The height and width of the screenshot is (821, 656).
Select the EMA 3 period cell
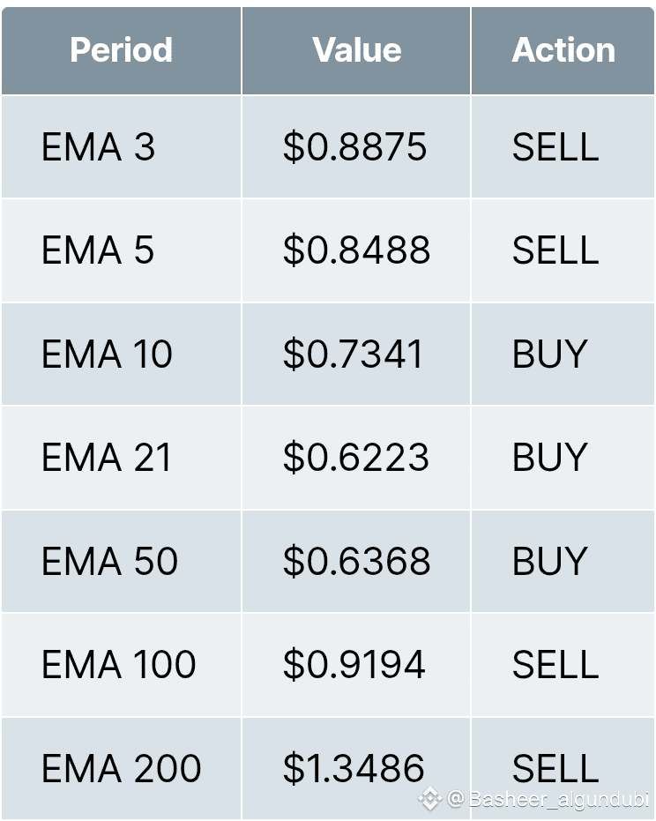pyautogui.click(x=98, y=147)
